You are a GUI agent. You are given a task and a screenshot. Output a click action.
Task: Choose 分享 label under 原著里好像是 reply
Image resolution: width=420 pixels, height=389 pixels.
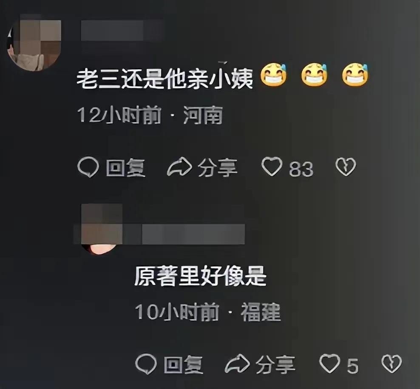point(275,364)
